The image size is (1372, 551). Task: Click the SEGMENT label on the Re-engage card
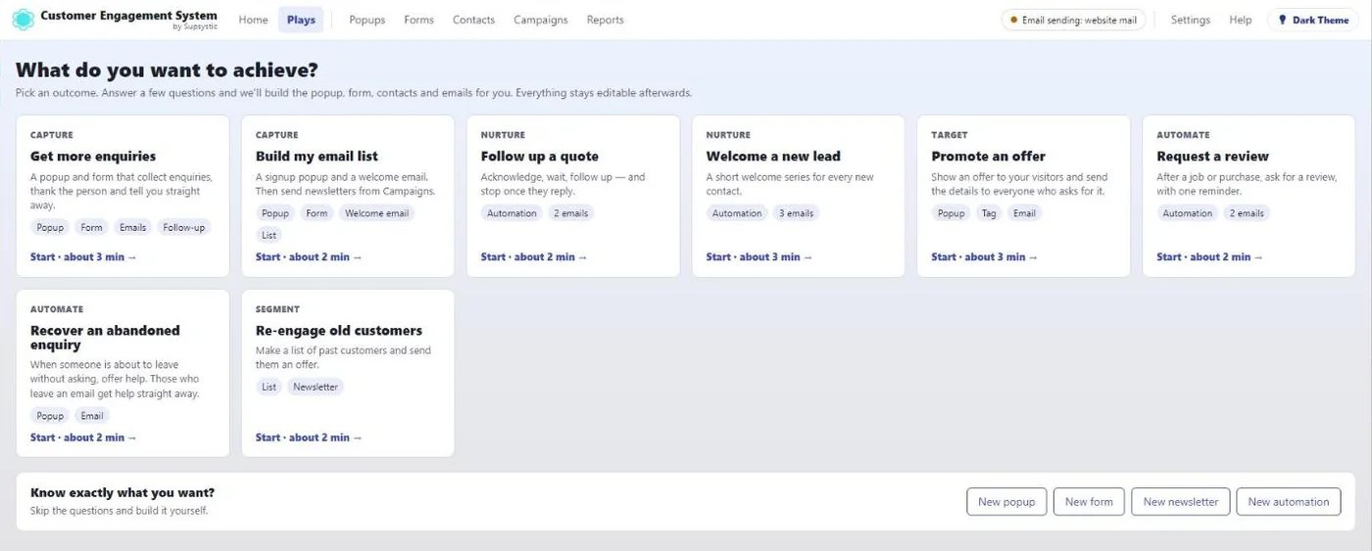point(277,309)
